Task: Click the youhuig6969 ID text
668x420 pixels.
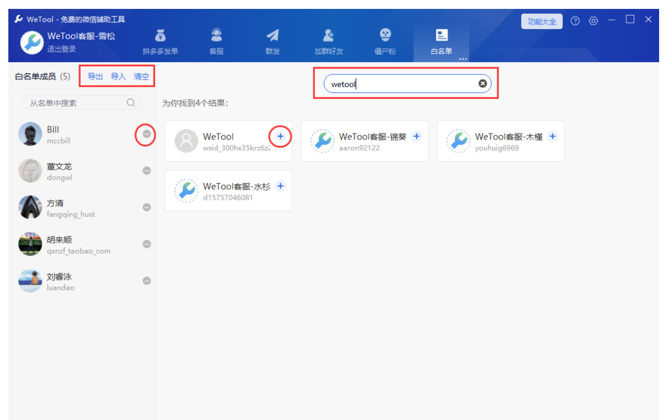Action: (x=497, y=148)
